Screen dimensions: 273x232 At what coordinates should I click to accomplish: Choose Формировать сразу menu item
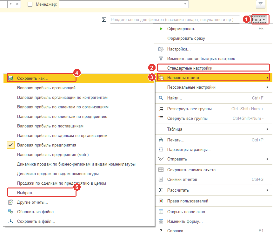tap(213, 38)
